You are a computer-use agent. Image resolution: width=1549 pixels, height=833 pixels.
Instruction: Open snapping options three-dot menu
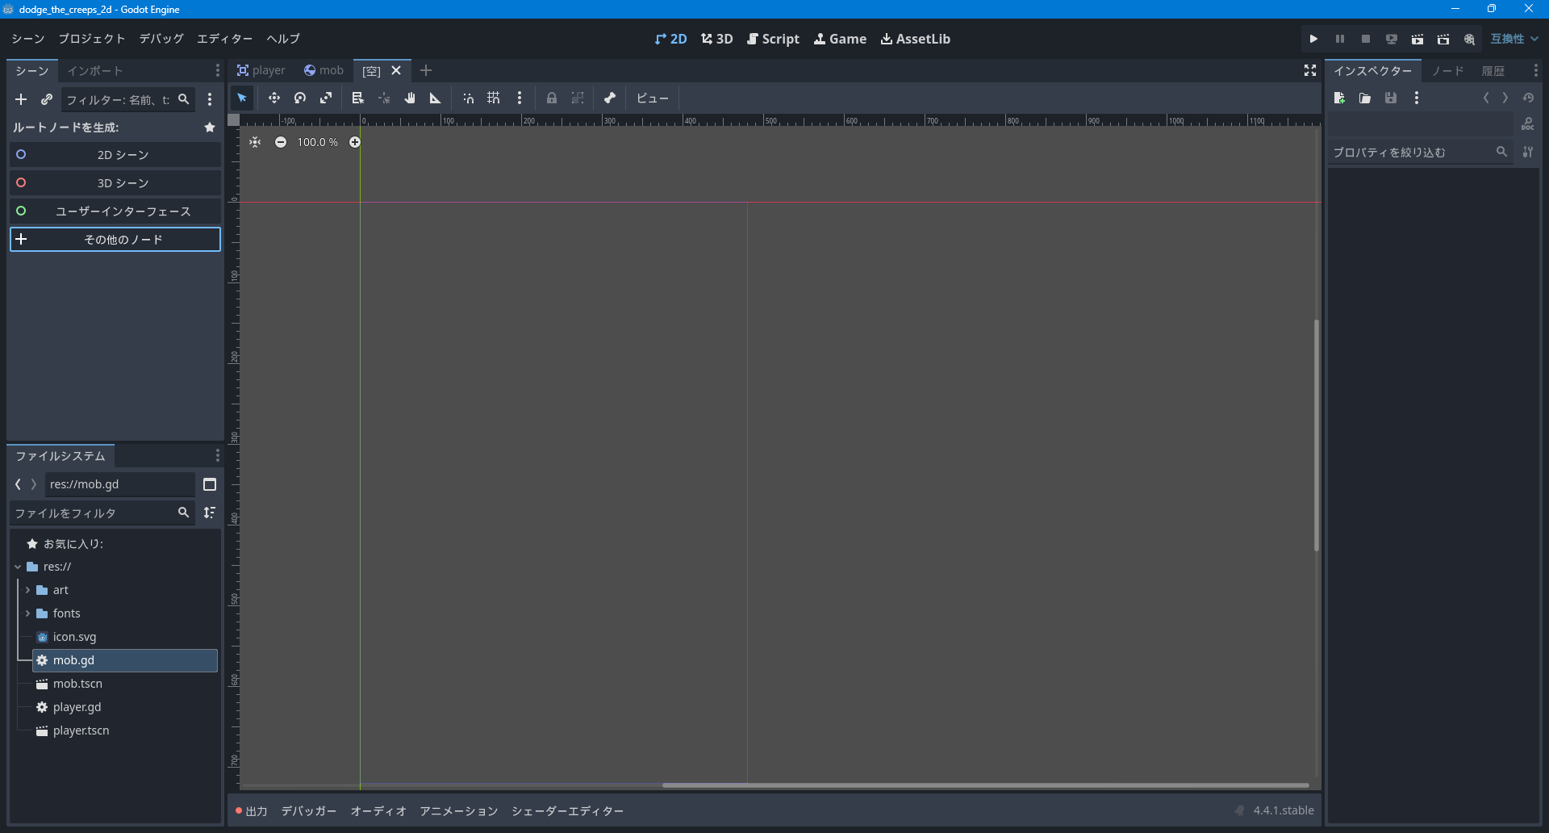tap(520, 98)
